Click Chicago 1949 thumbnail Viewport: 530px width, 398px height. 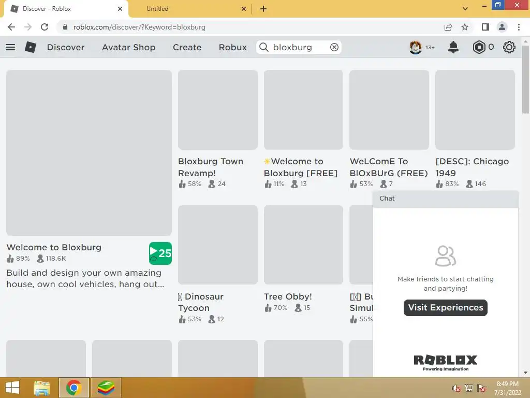click(475, 110)
